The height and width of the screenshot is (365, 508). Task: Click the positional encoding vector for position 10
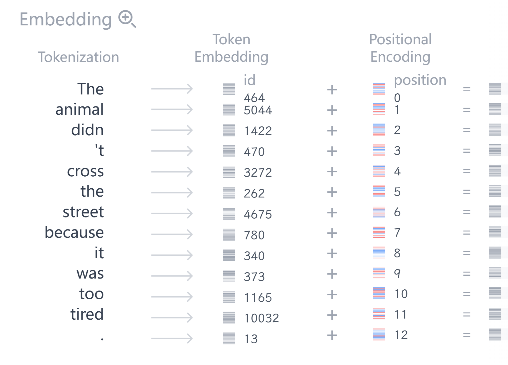pyautogui.click(x=379, y=293)
